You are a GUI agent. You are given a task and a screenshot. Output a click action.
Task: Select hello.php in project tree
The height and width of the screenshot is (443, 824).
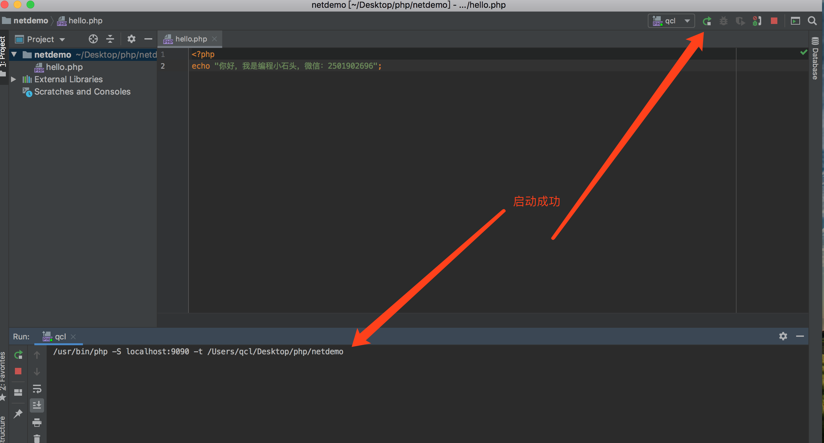tap(64, 67)
